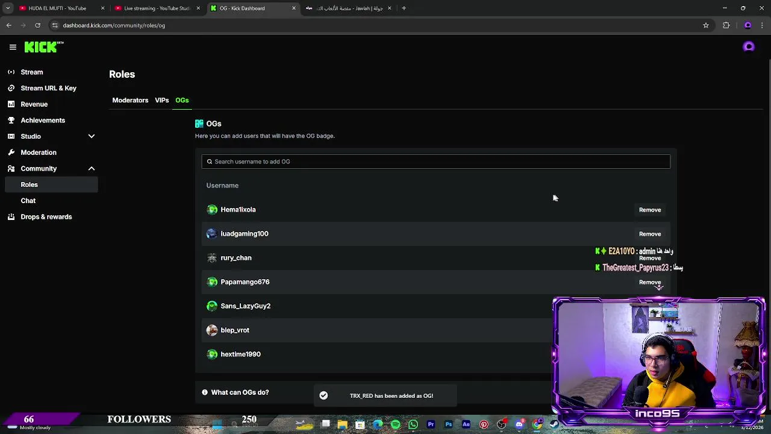Image resolution: width=771 pixels, height=434 pixels.
Task: Reload the Kick dashboard page
Action: [37, 25]
